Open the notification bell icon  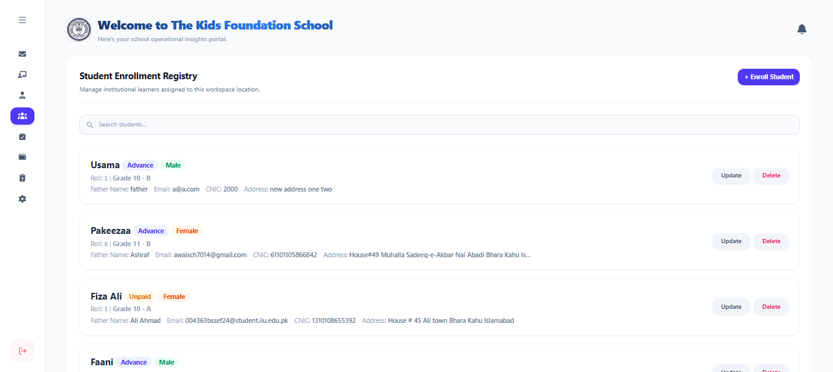click(x=802, y=29)
